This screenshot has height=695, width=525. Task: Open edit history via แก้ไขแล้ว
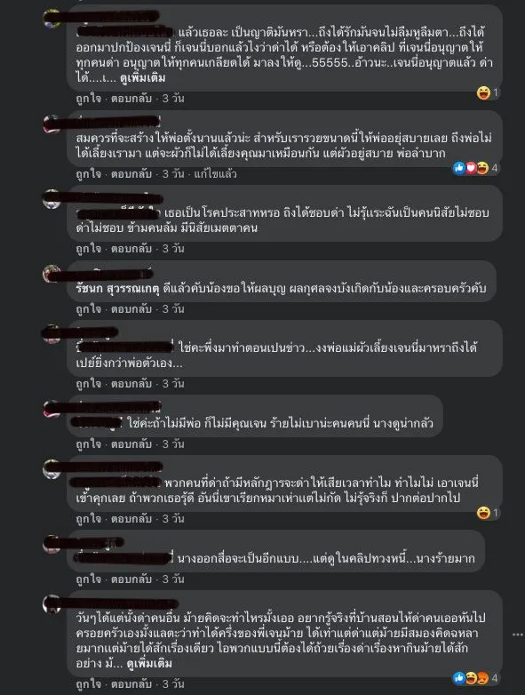[x=215, y=174]
